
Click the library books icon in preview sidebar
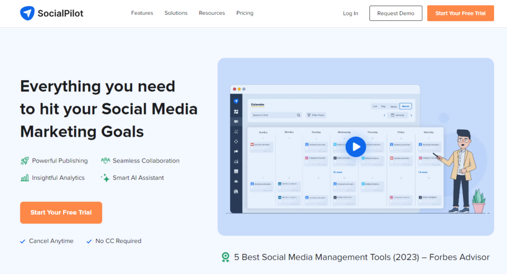click(x=236, y=192)
